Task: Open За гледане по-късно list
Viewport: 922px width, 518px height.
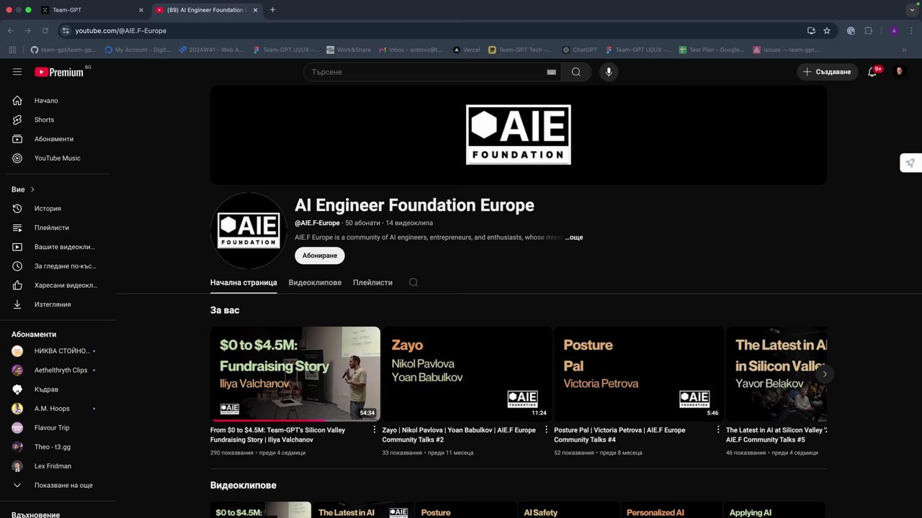Action: [58, 266]
